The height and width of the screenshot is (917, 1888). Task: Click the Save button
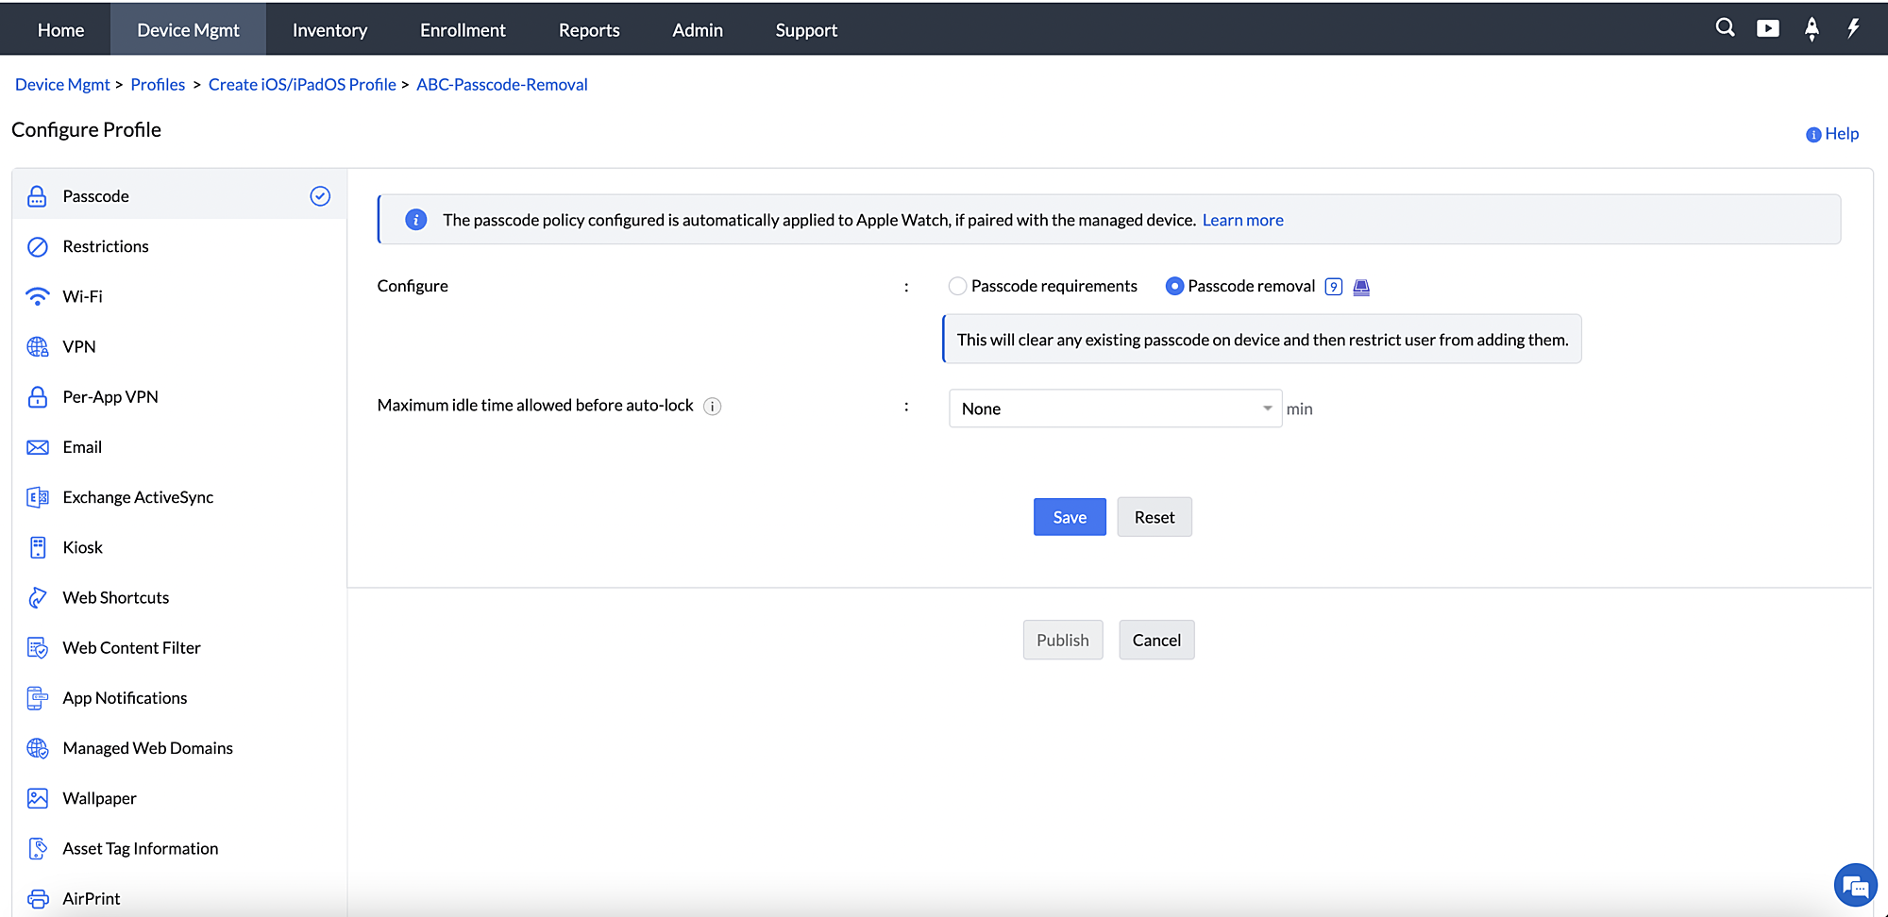coord(1069,517)
